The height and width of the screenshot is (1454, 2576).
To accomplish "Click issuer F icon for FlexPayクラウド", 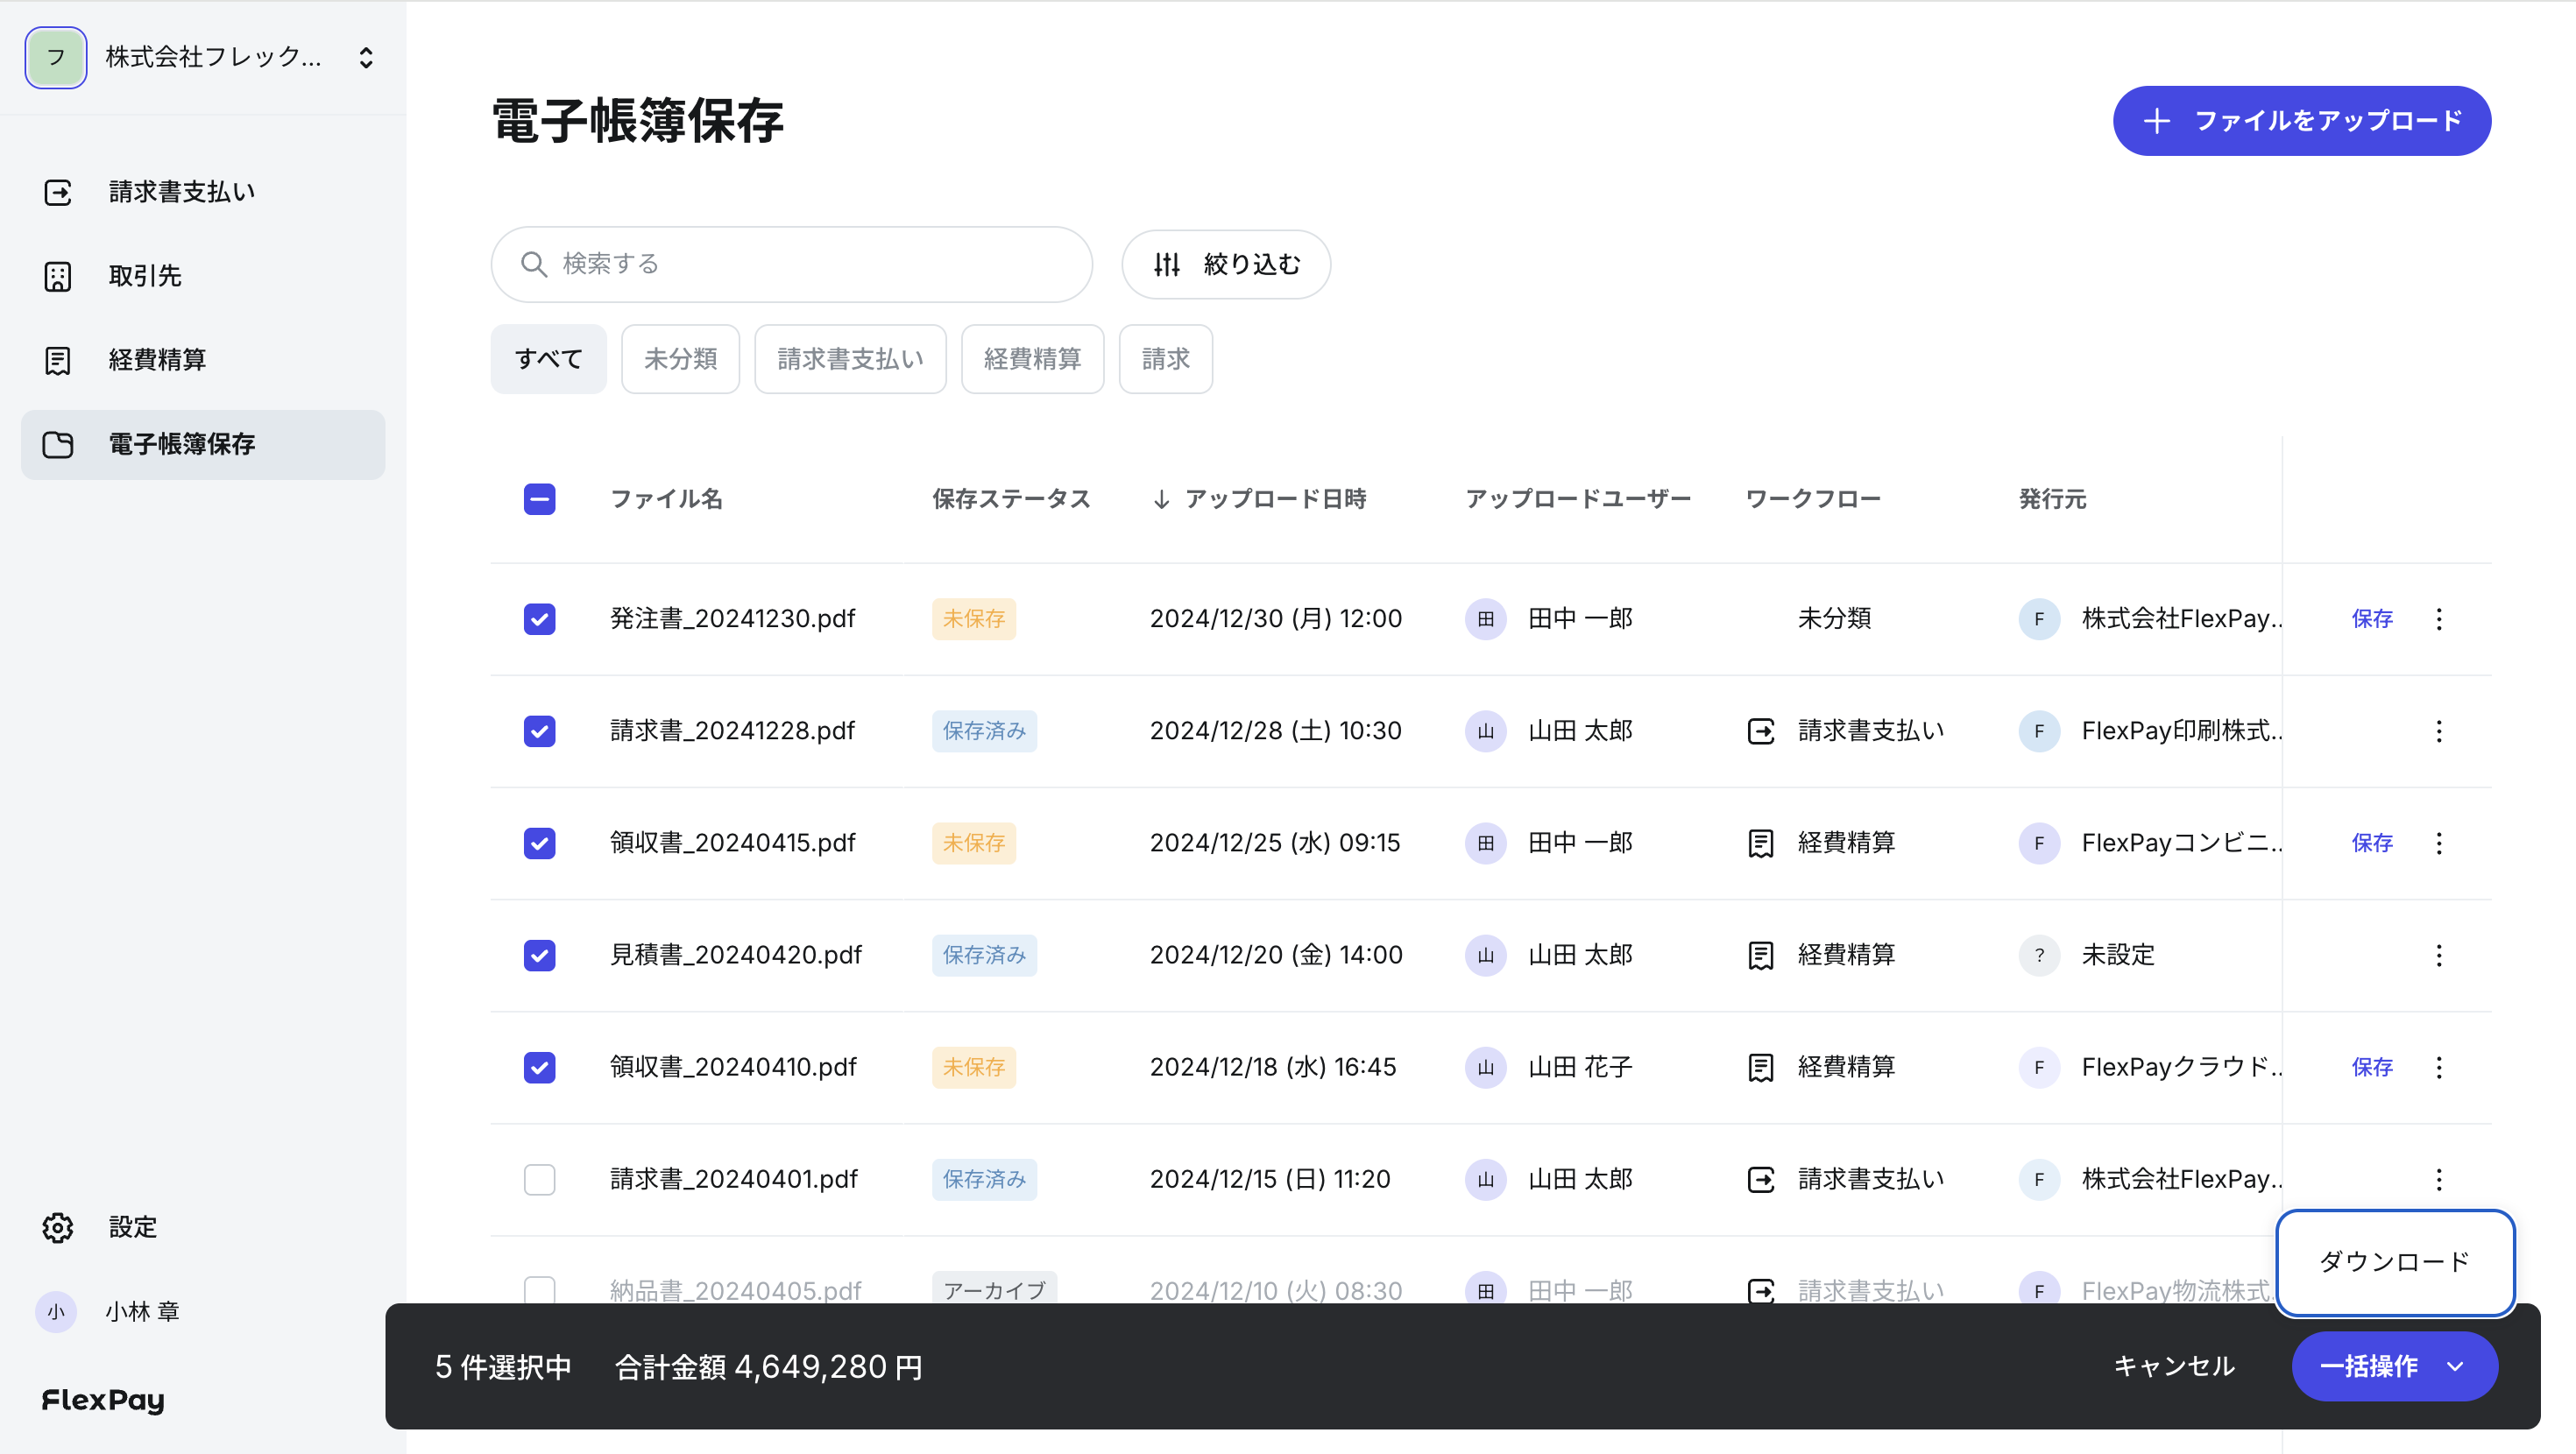I will (2039, 1067).
